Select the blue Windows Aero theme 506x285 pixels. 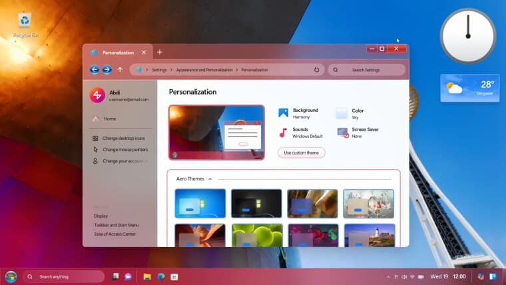coord(200,203)
